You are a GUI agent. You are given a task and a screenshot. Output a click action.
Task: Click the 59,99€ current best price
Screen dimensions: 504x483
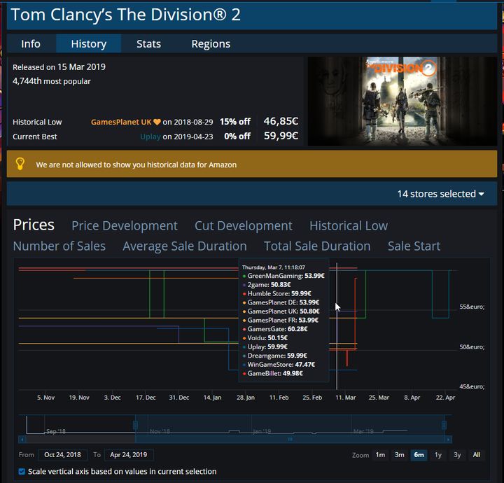(x=281, y=136)
